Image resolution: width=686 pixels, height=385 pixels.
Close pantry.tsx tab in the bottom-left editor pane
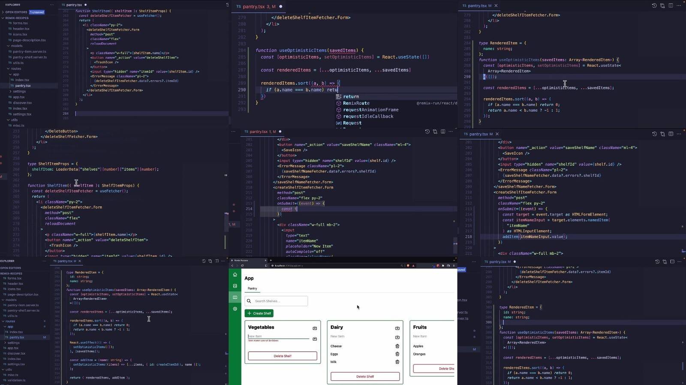[80, 261]
